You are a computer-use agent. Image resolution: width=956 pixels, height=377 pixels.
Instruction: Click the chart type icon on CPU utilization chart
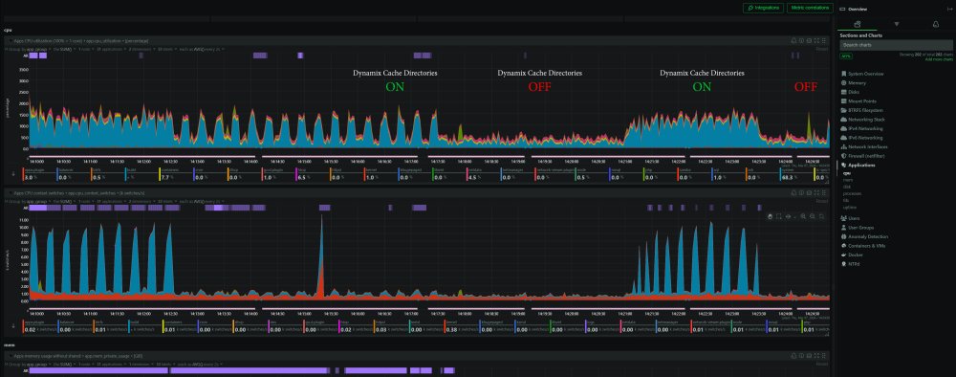click(x=809, y=40)
